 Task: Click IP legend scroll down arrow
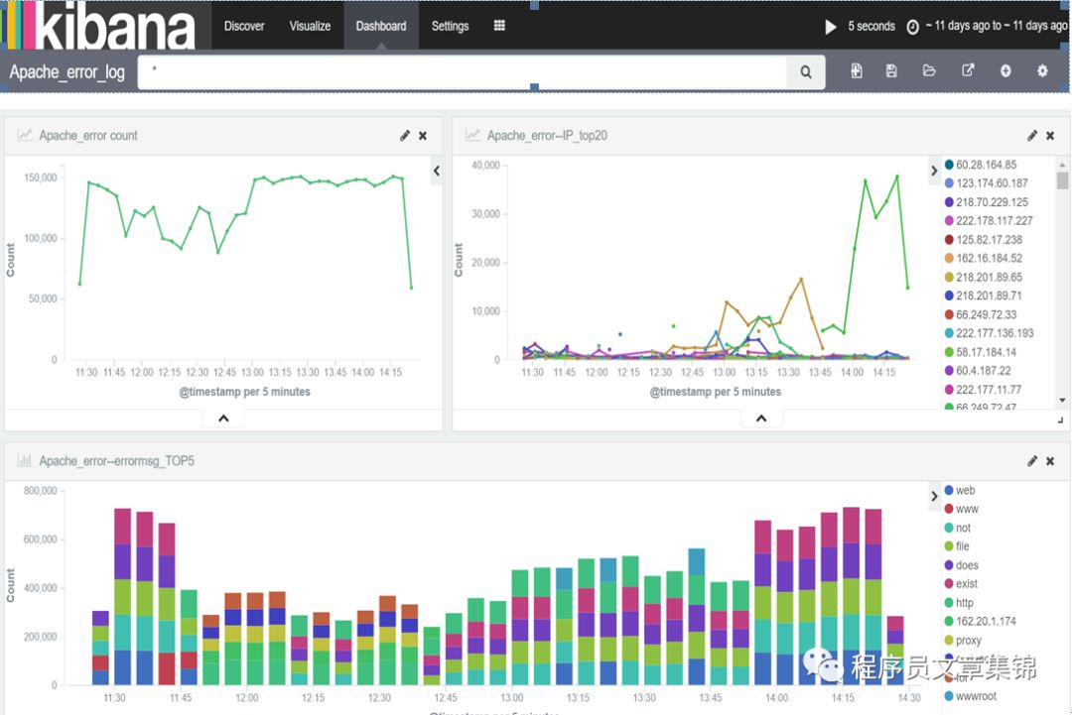click(x=1062, y=401)
